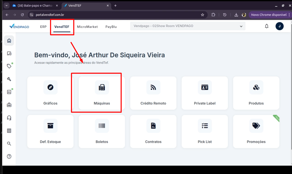292x174 pixels.
Task: Open the Def. Estoque card
Action: click(x=50, y=132)
